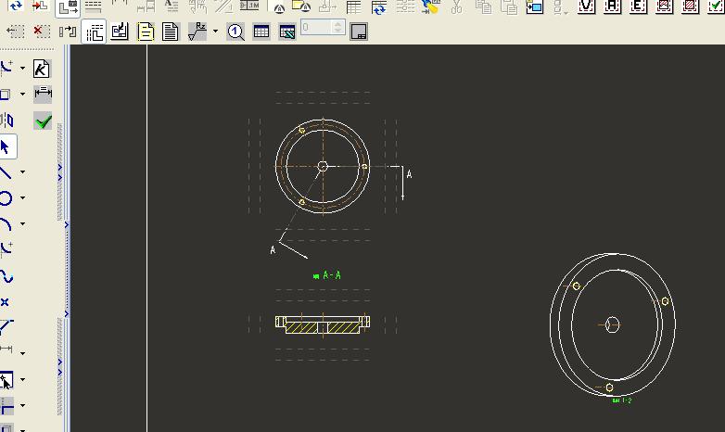The height and width of the screenshot is (432, 725).
Task: Click the spinner arrows on the 0 field
Action: coord(338,27)
